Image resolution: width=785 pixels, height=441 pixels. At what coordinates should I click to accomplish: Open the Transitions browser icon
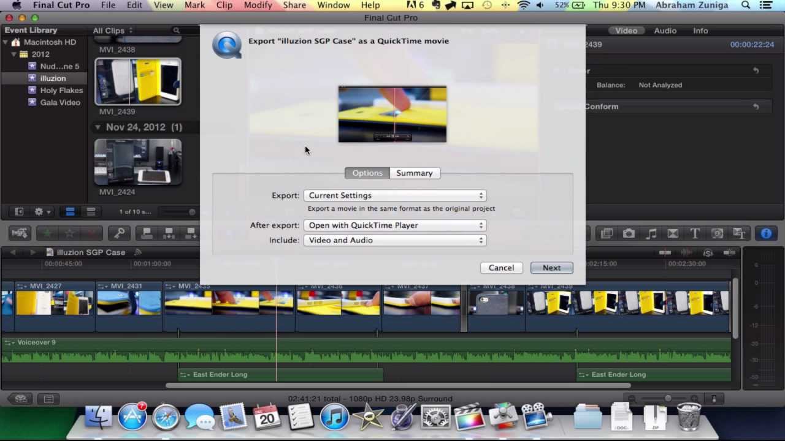(673, 233)
